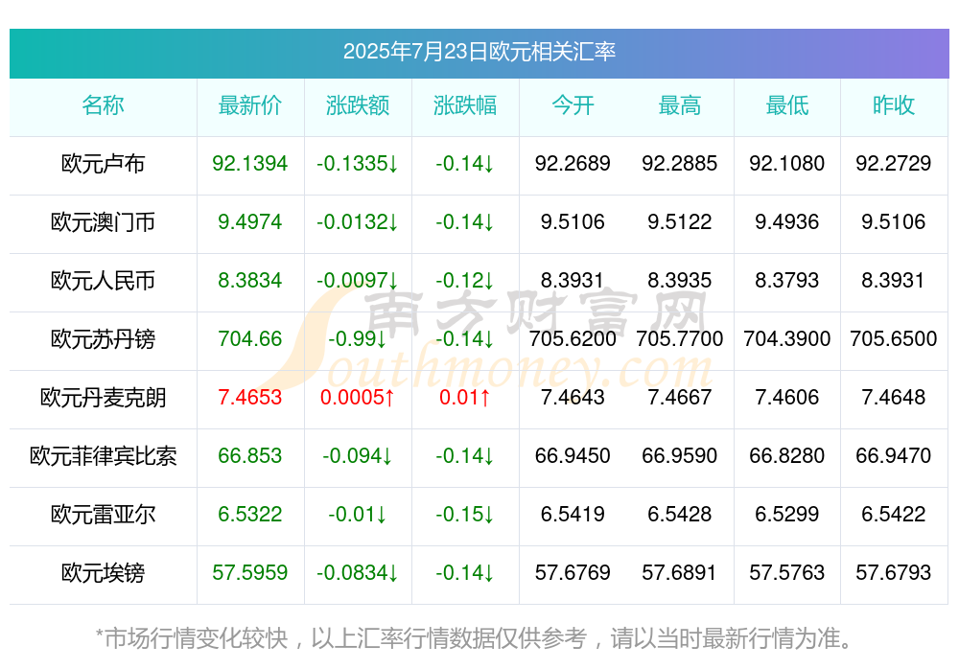Click the 涨跌幅 column header
The height and width of the screenshot is (669, 959).
pyautogui.click(x=465, y=105)
